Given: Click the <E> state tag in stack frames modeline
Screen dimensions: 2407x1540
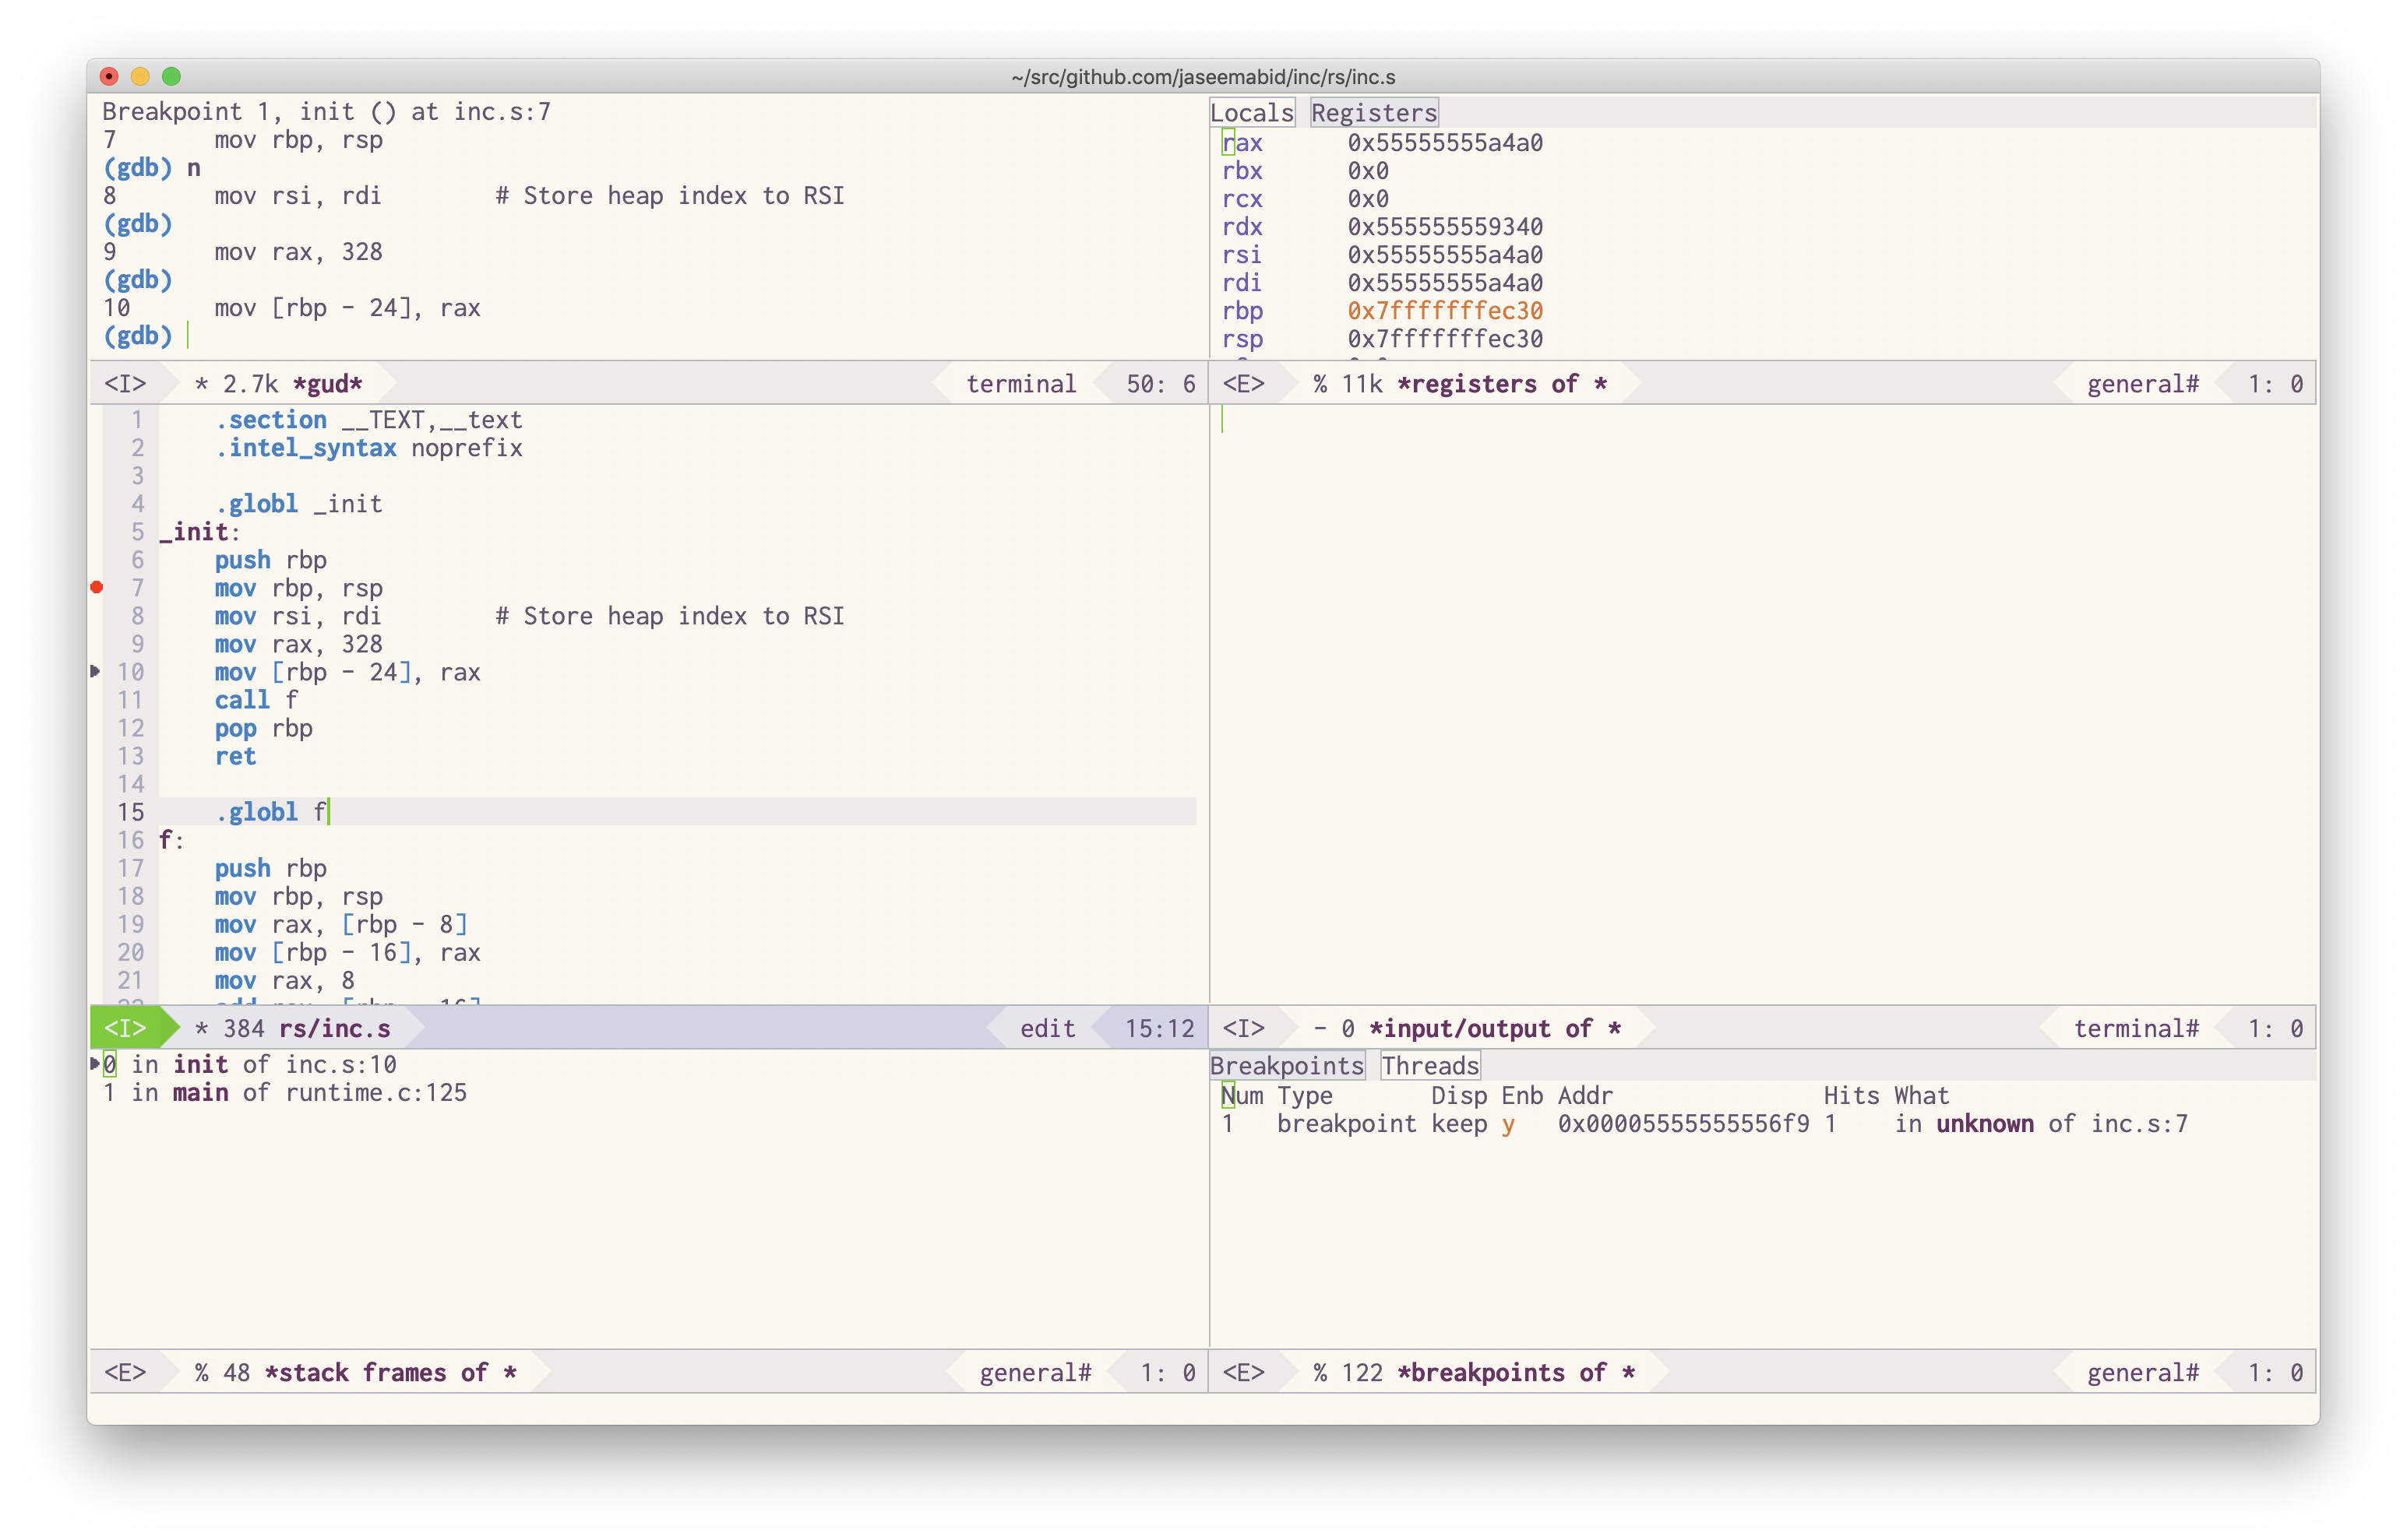Looking at the screenshot, I should pos(126,1372).
